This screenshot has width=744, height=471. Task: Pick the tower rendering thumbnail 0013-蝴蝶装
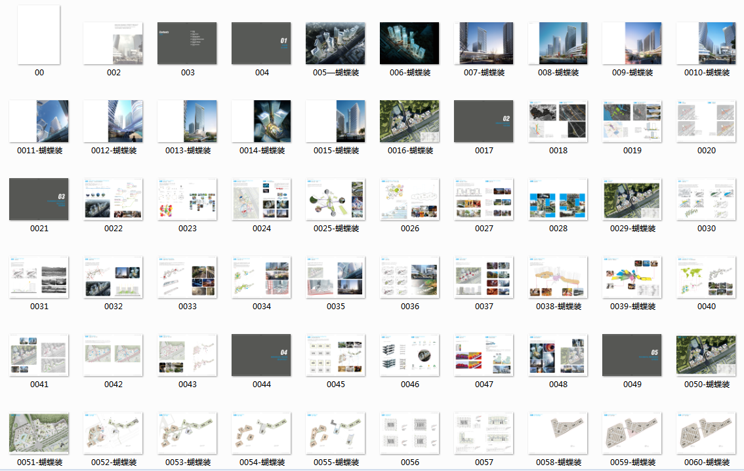187,121
